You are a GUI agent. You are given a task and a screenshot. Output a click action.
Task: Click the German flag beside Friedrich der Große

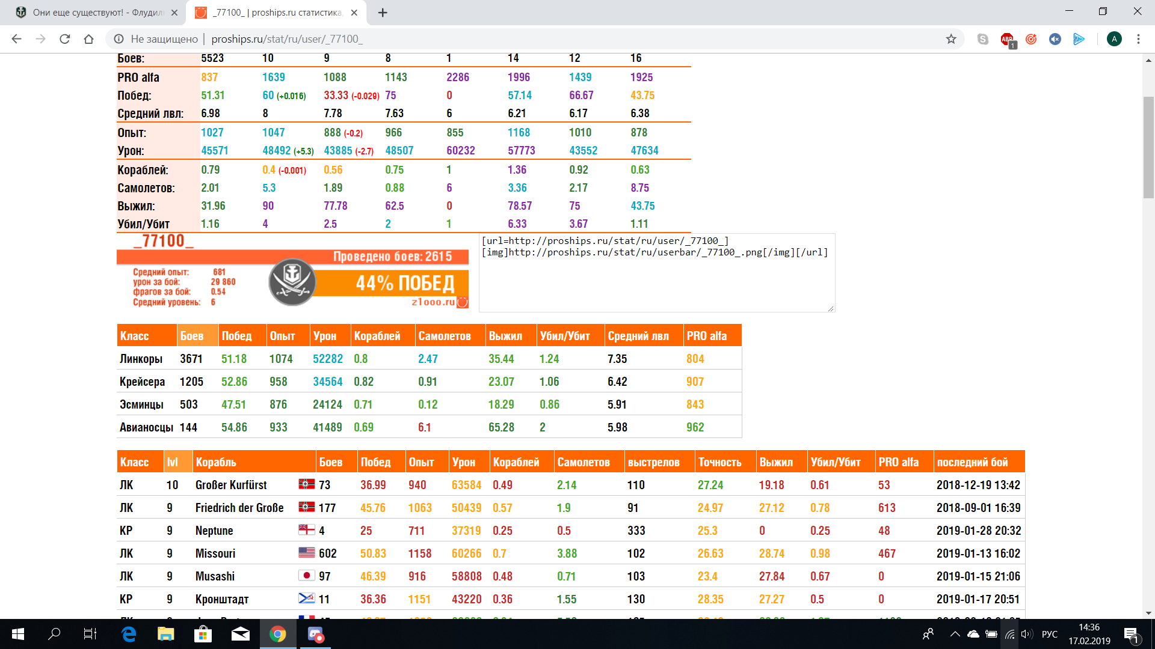pos(307,507)
